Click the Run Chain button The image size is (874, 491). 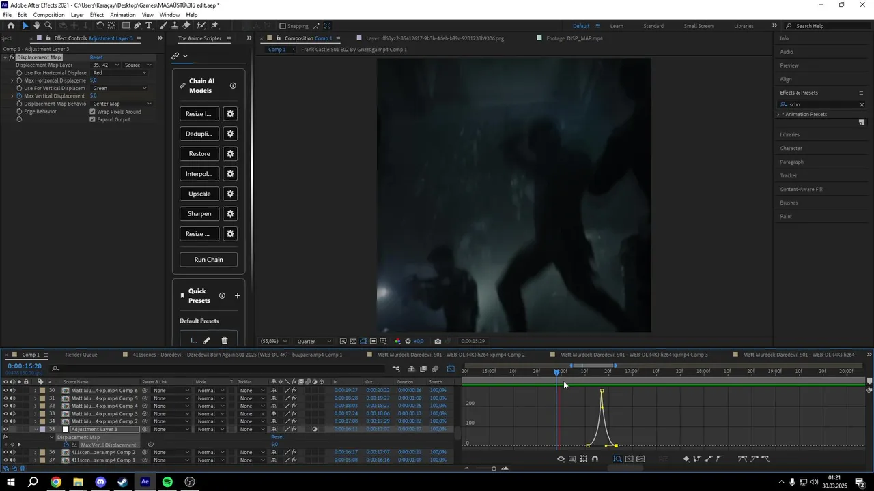pyautogui.click(x=208, y=260)
